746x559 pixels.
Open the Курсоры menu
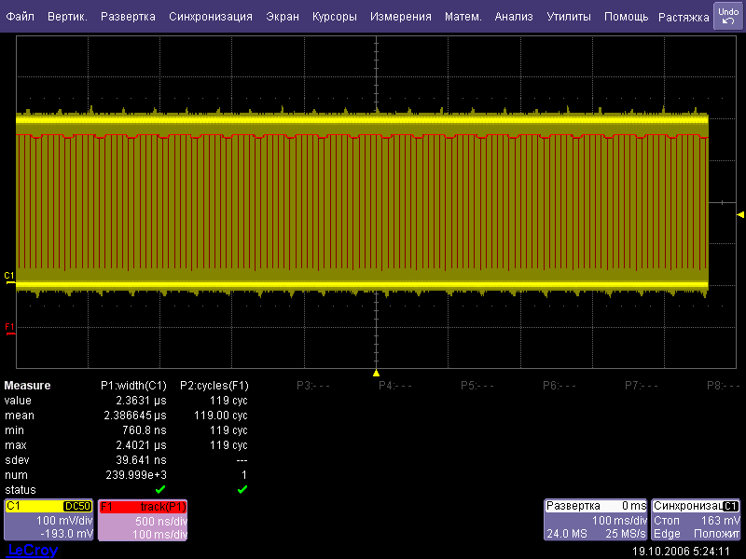coord(334,17)
